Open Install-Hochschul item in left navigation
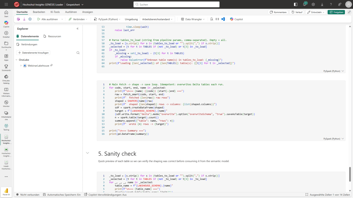This screenshot has height=198, width=353. pos(6,165)
